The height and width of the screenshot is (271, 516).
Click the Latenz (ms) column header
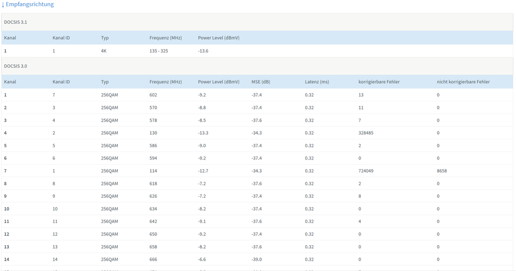coord(317,82)
